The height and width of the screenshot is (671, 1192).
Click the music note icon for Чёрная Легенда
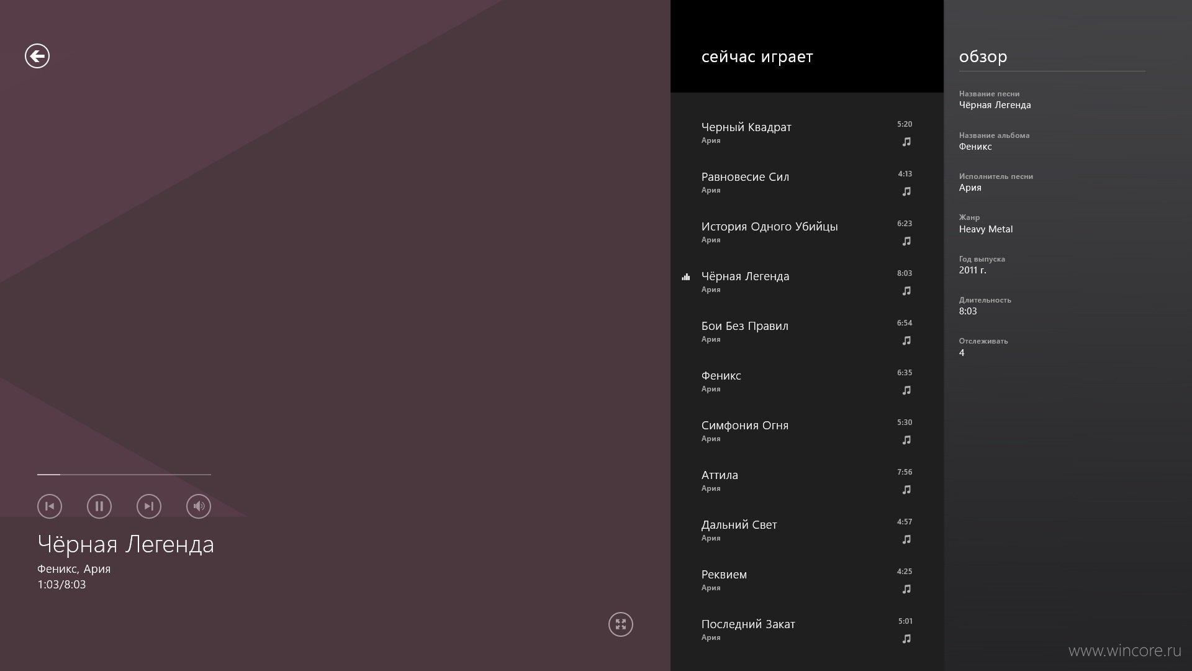[906, 291]
